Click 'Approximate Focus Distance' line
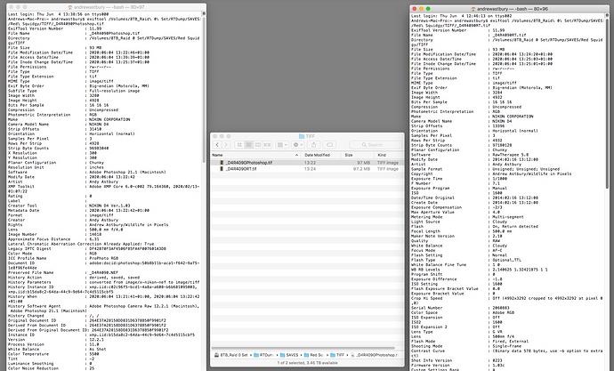Screen dimensions: 614x371 click(x=53, y=239)
